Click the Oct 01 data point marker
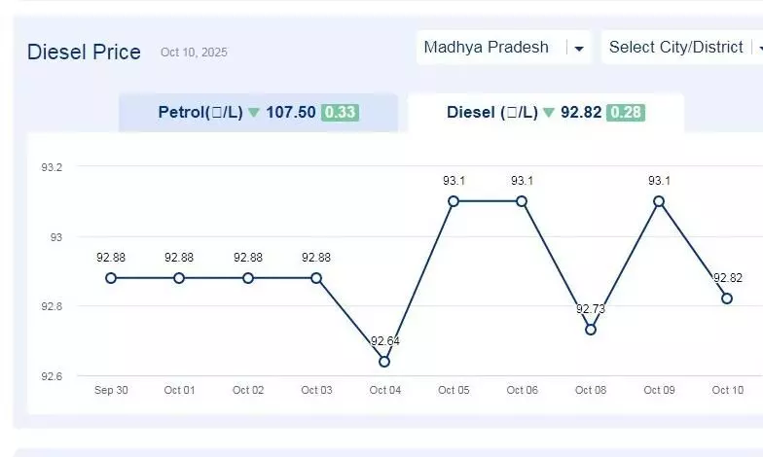 pos(179,278)
